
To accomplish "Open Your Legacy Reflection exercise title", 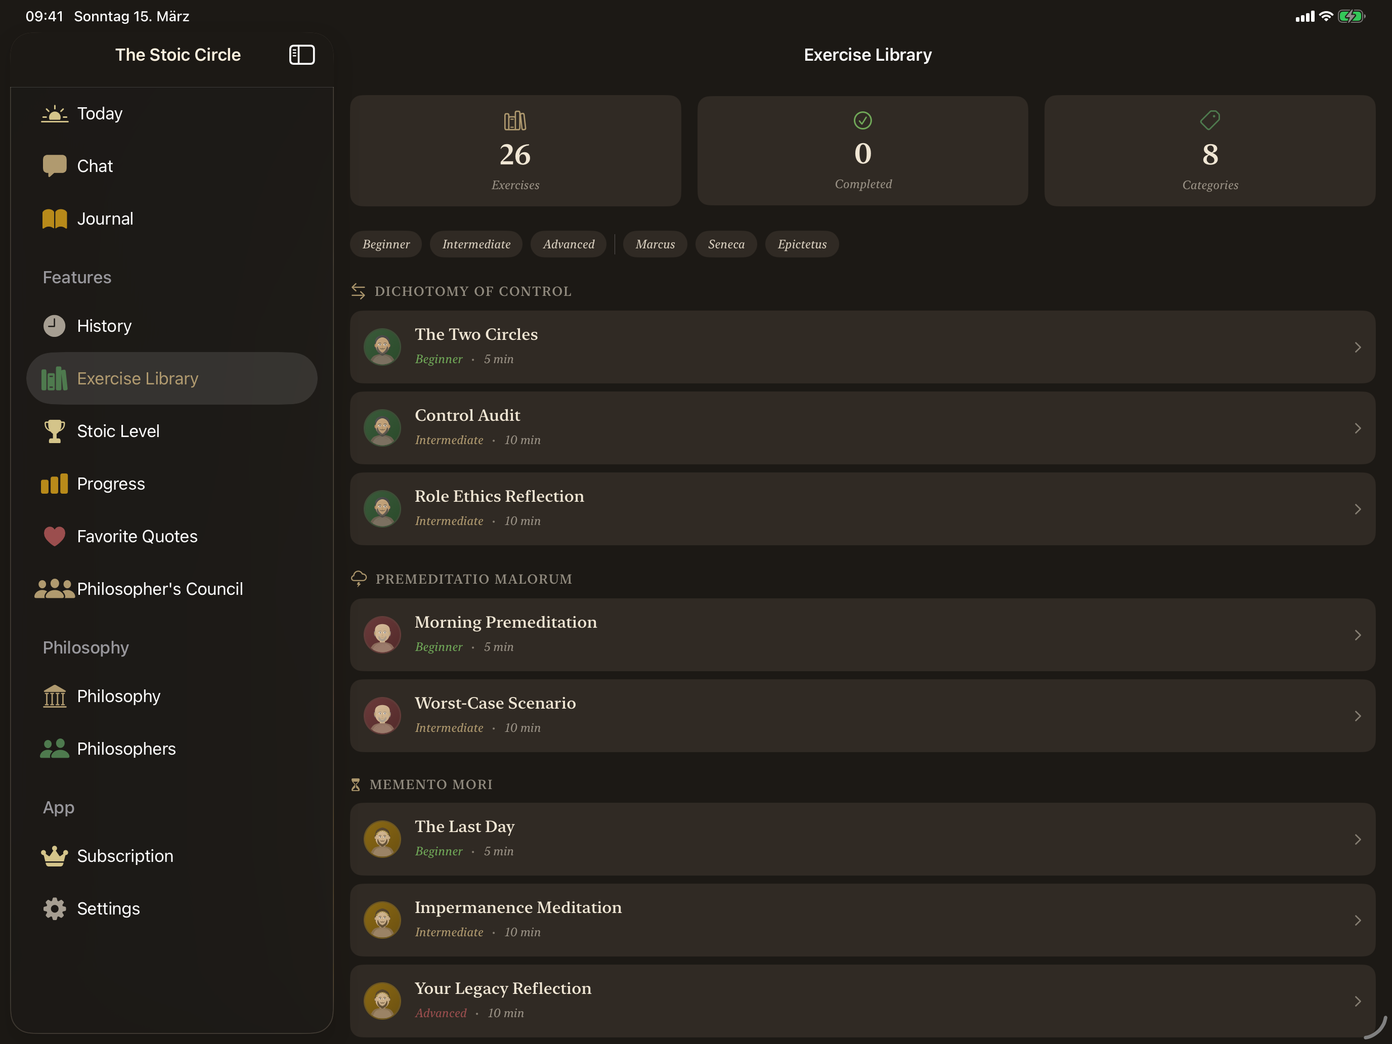I will click(x=503, y=989).
